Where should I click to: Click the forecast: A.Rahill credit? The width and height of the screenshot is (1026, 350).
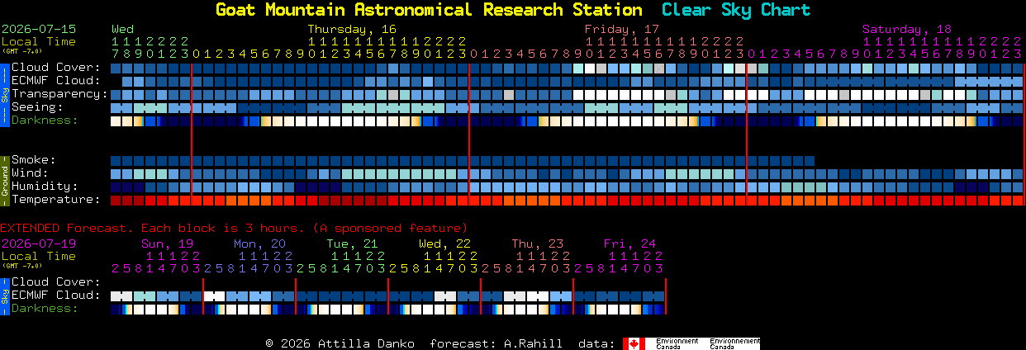coord(496,343)
